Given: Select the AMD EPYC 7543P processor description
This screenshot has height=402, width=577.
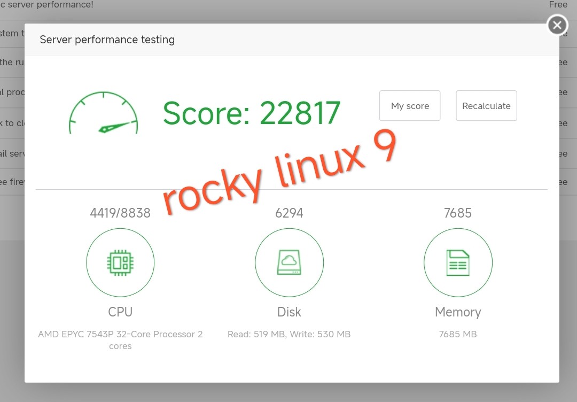Looking at the screenshot, I should tap(120, 340).
